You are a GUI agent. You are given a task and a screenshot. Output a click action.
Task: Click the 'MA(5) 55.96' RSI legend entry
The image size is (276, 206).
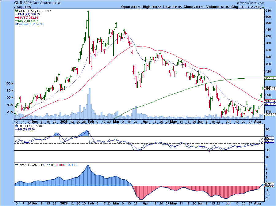26,129
